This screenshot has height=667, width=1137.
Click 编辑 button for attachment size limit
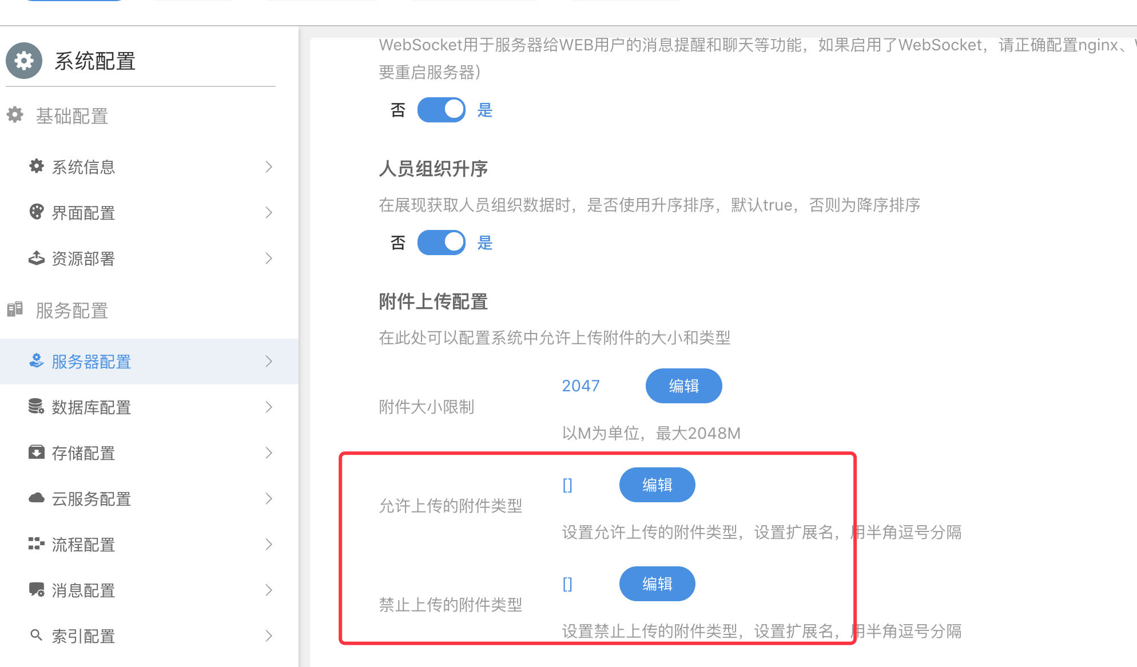point(683,386)
